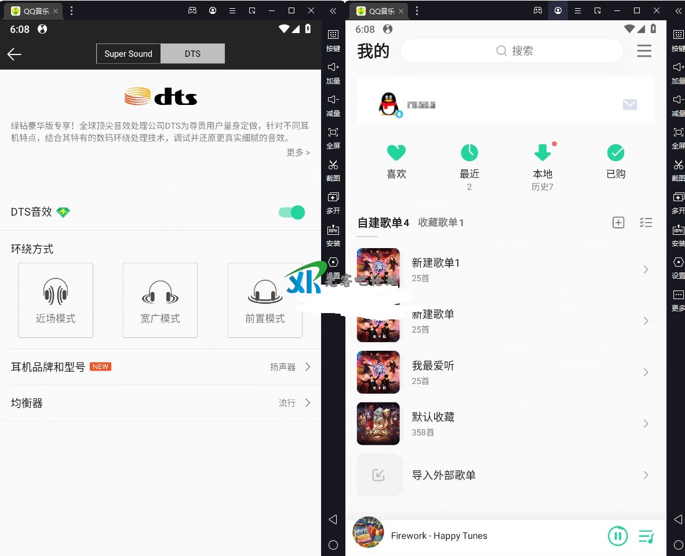Open the 喜欢 favorites heart icon
Screen dimensions: 685x556
[x=396, y=153]
